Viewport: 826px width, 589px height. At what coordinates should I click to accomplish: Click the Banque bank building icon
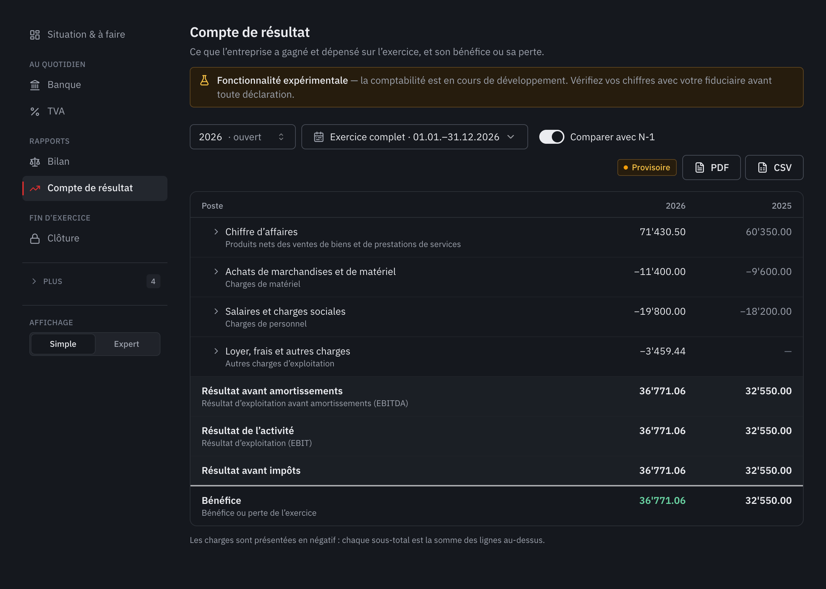click(x=35, y=85)
